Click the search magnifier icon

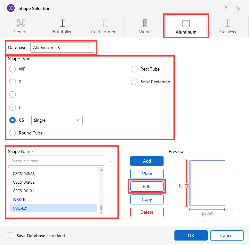[110, 161]
